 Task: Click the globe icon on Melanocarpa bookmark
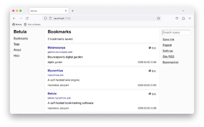tap(150, 48)
